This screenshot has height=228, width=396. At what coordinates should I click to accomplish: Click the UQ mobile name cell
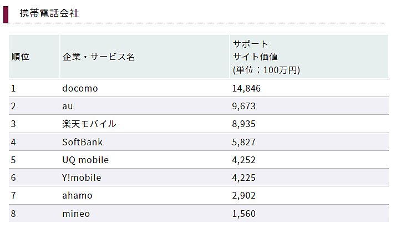pos(85,160)
